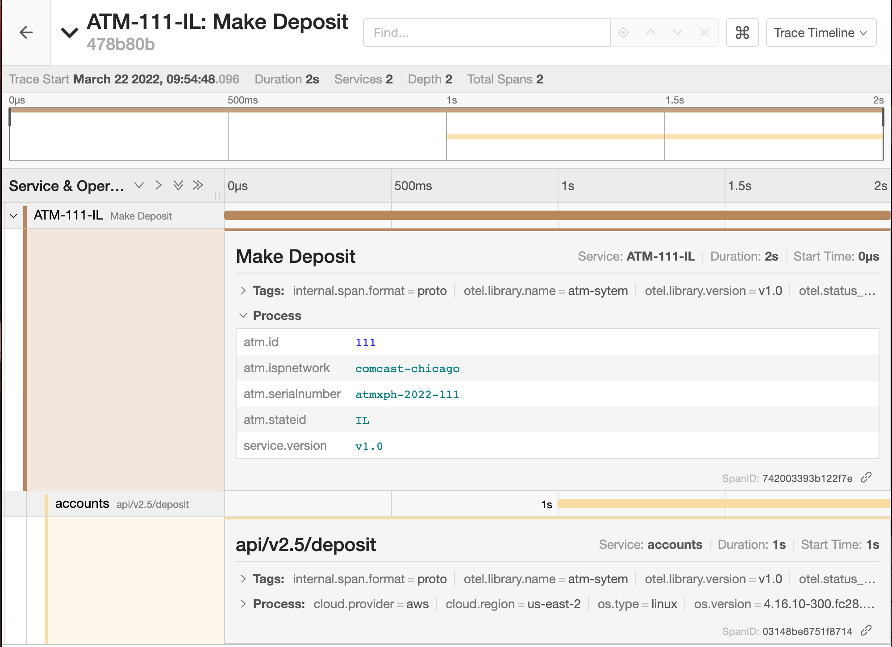
Task: Copy deep link for span 742003393b122f7e
Action: click(x=866, y=477)
